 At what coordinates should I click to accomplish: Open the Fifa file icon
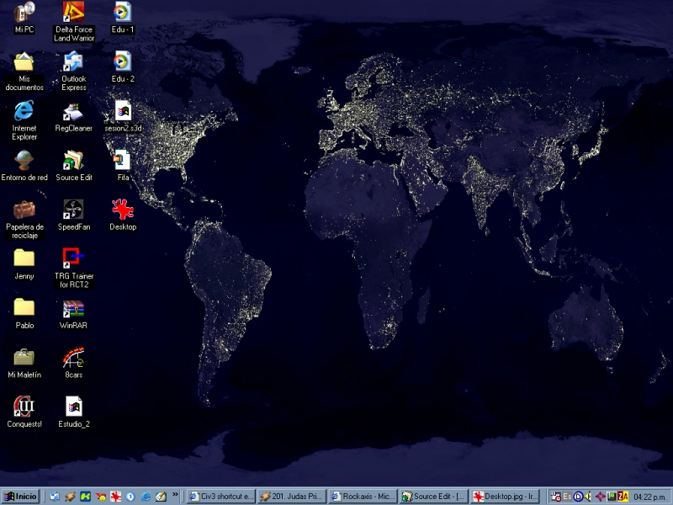point(123,161)
